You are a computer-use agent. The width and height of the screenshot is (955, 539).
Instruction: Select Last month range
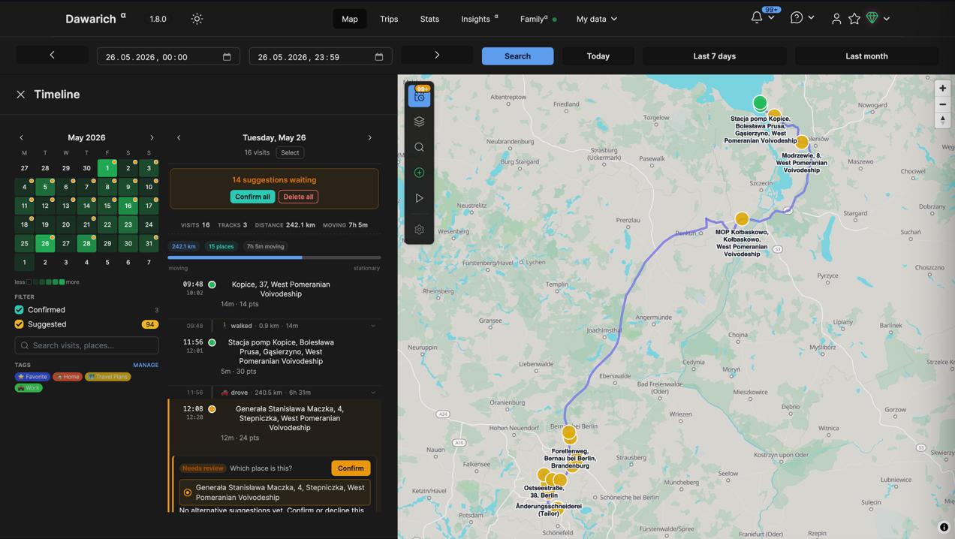(866, 56)
